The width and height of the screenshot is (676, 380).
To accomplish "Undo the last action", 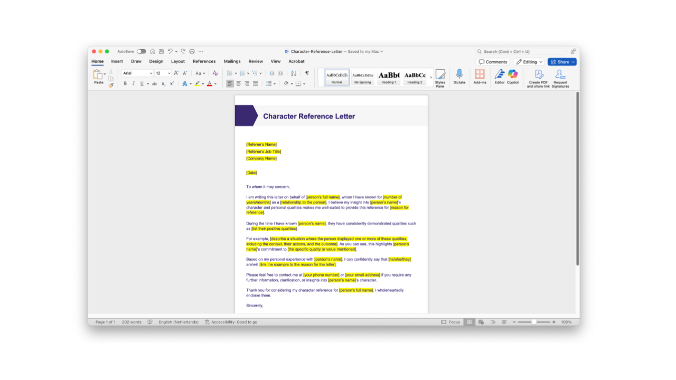I will [x=170, y=51].
